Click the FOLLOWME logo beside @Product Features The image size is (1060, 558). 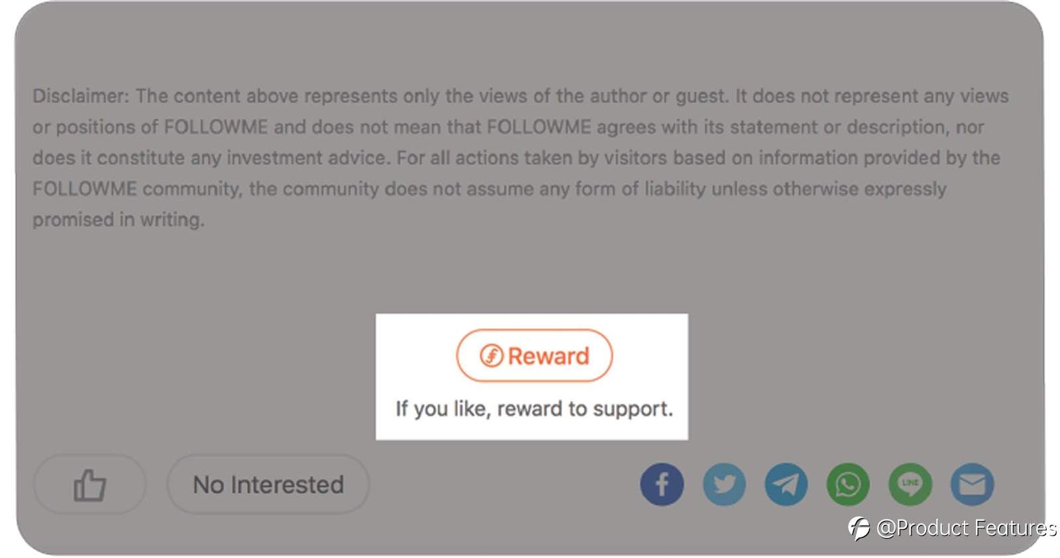tap(859, 528)
